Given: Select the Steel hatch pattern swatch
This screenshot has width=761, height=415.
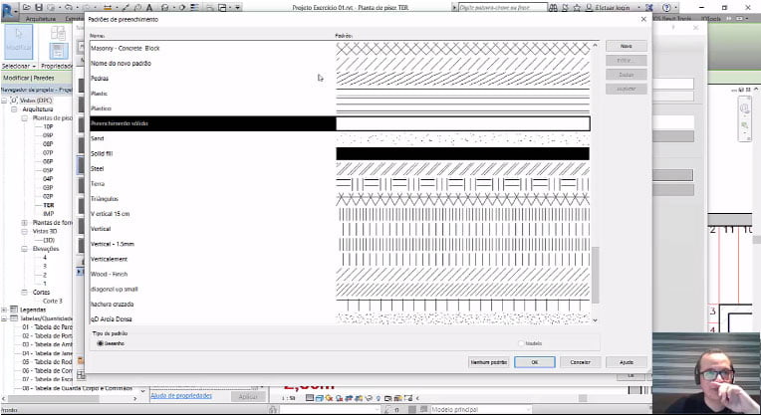Looking at the screenshot, I should [462, 169].
